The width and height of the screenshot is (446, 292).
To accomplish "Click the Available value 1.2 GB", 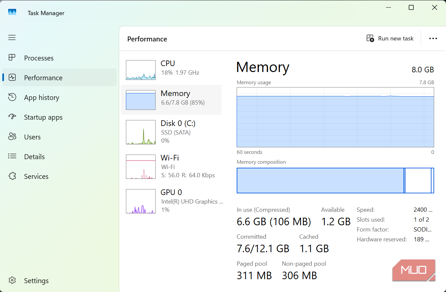I will tap(336, 222).
